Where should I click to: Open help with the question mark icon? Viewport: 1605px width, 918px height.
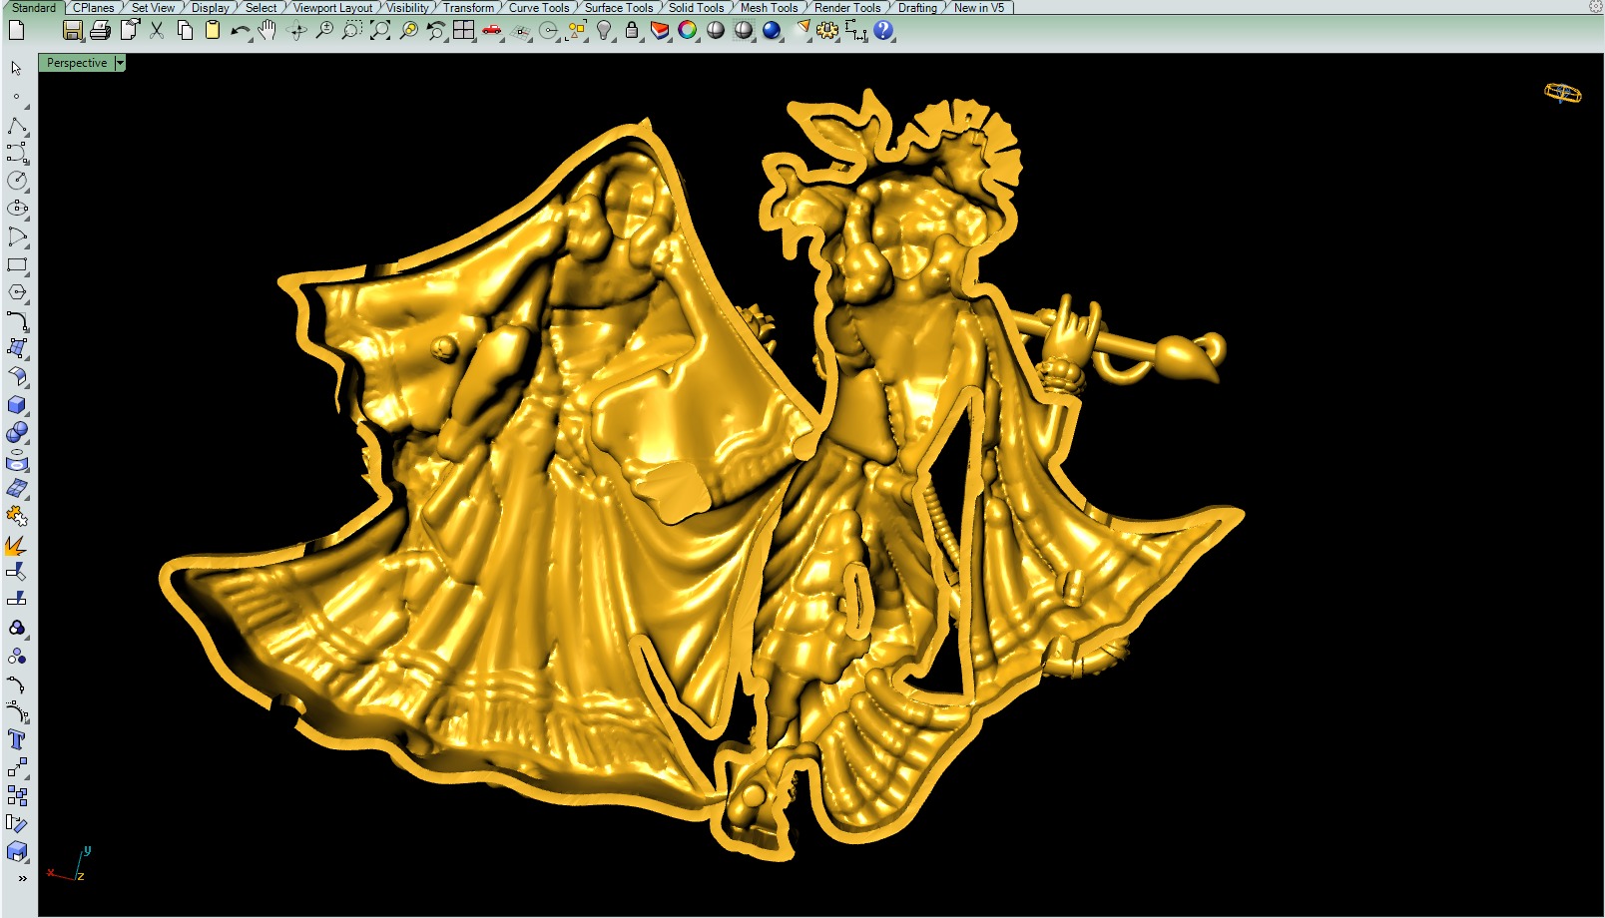tap(883, 30)
